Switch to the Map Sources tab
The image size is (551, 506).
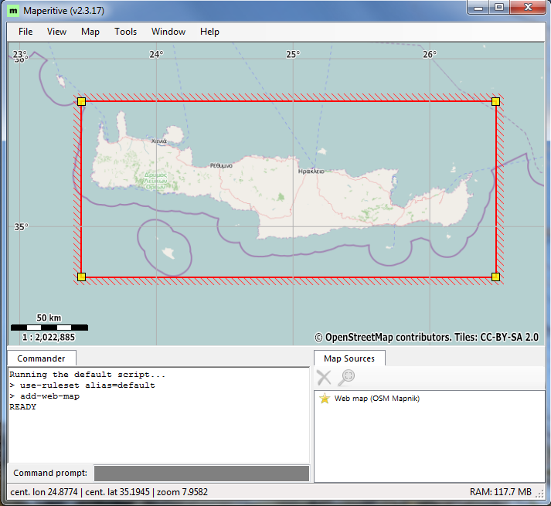point(349,358)
